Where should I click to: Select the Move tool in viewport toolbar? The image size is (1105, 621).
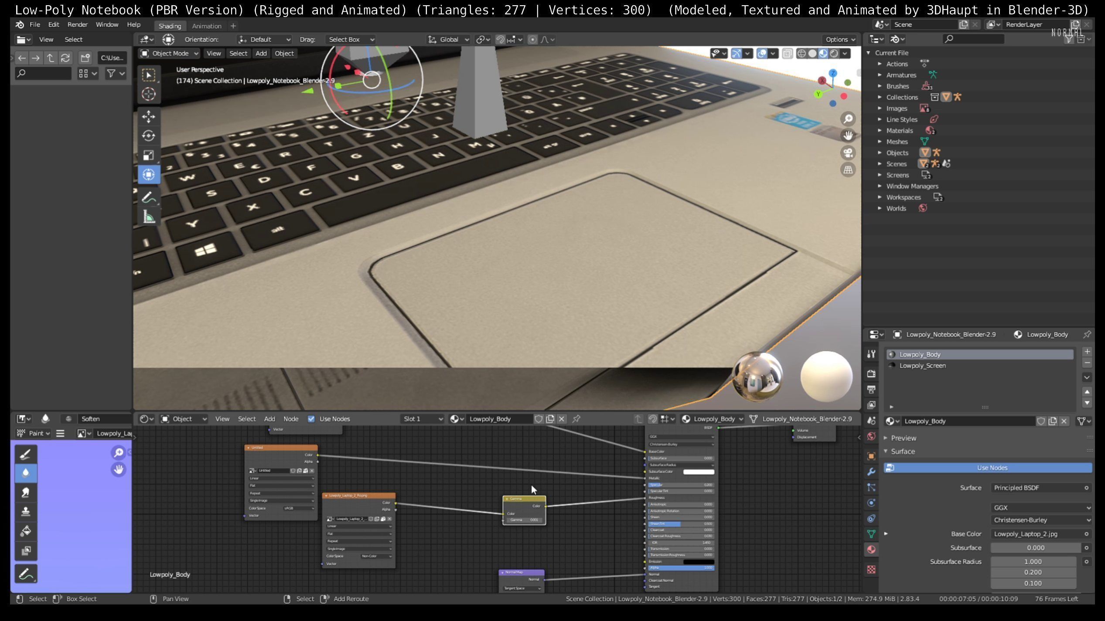pos(148,117)
